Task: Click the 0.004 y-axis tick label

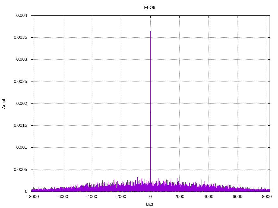Action: 22,15
